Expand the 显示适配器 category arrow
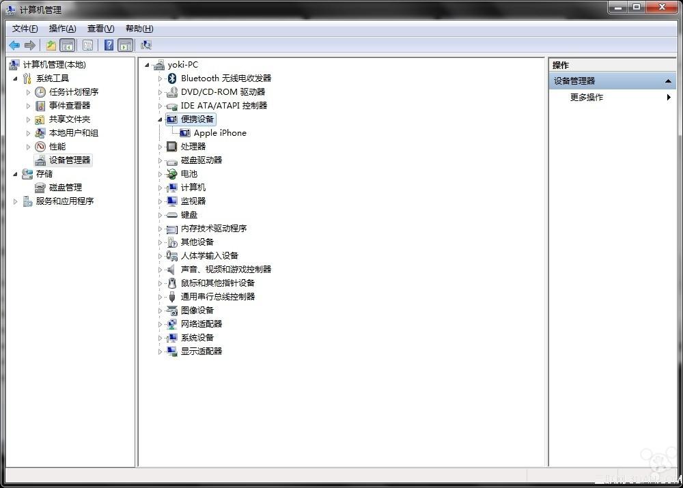 (161, 351)
